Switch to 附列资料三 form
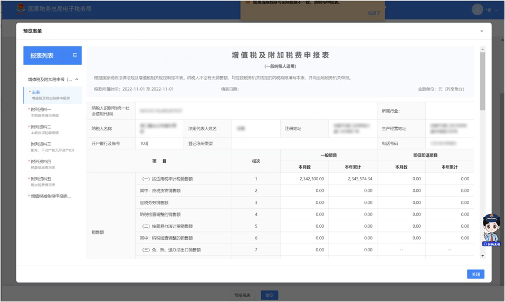The image size is (505, 302). [41, 144]
